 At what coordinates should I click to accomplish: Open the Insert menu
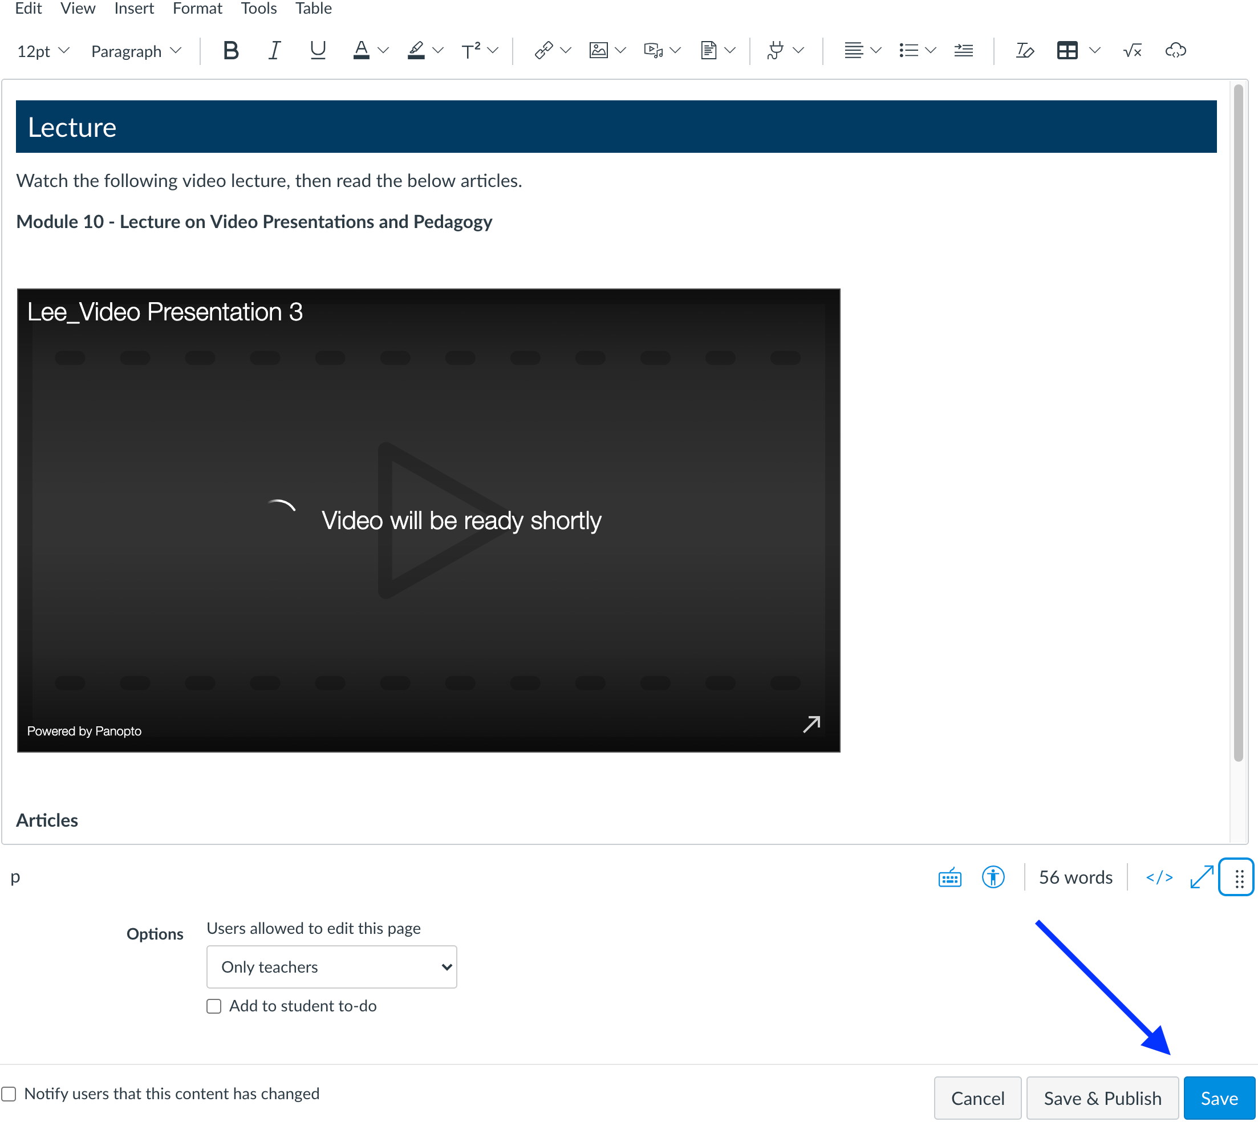(134, 9)
